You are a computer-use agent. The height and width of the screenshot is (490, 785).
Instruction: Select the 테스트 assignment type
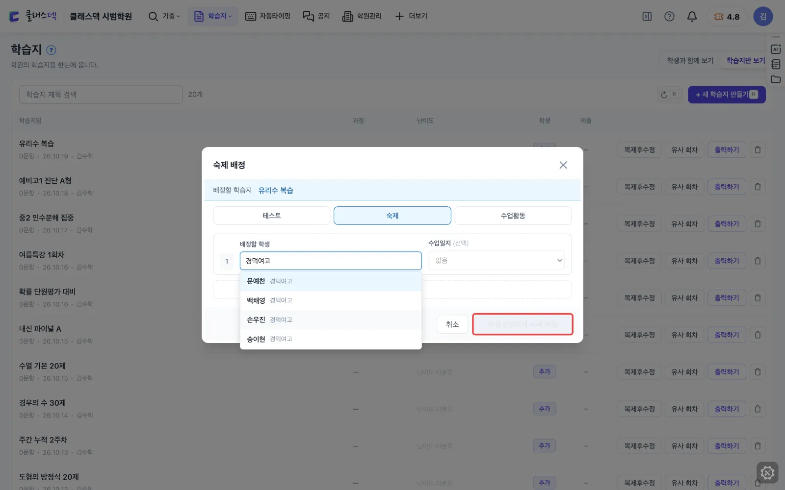point(271,216)
